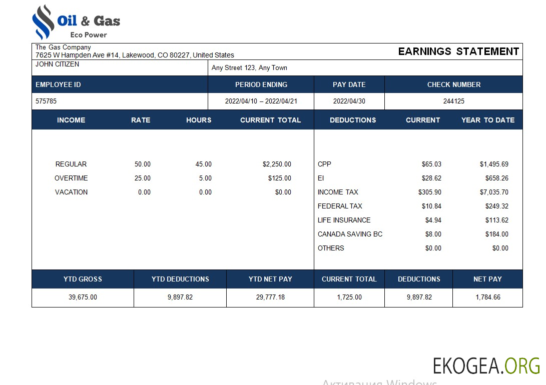Click the PERIOD ENDING column header
Image resolution: width=546 pixels, height=385 pixels.
(261, 84)
